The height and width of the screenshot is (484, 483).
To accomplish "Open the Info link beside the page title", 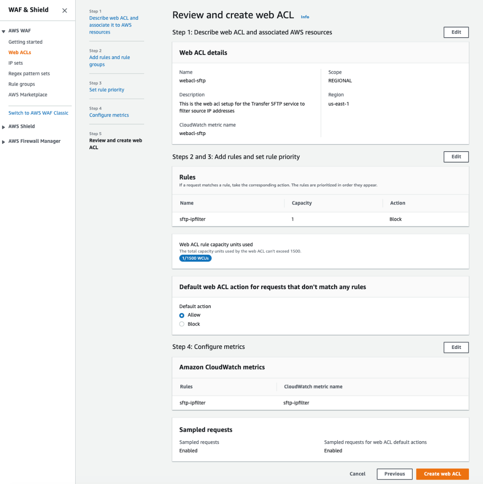I will click(x=305, y=17).
